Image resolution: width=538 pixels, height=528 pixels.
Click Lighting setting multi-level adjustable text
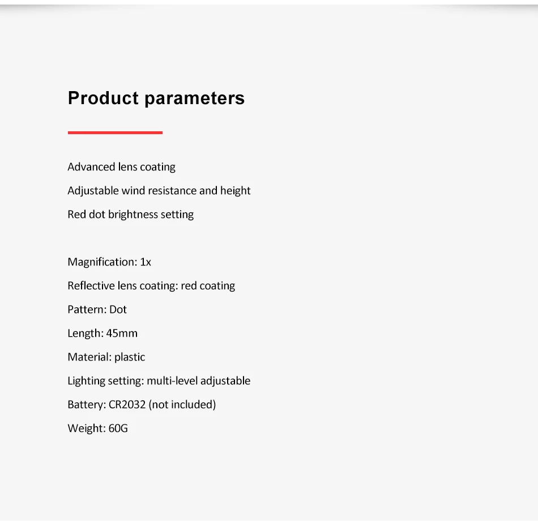tap(159, 381)
